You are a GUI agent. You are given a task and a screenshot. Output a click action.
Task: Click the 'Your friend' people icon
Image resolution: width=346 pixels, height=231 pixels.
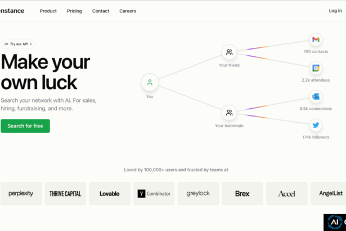pyautogui.click(x=229, y=53)
